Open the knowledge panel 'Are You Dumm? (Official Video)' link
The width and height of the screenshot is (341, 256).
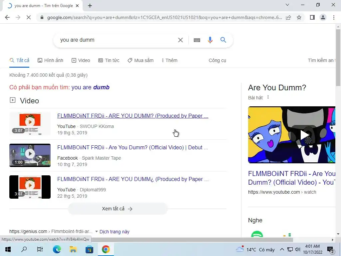point(292,178)
